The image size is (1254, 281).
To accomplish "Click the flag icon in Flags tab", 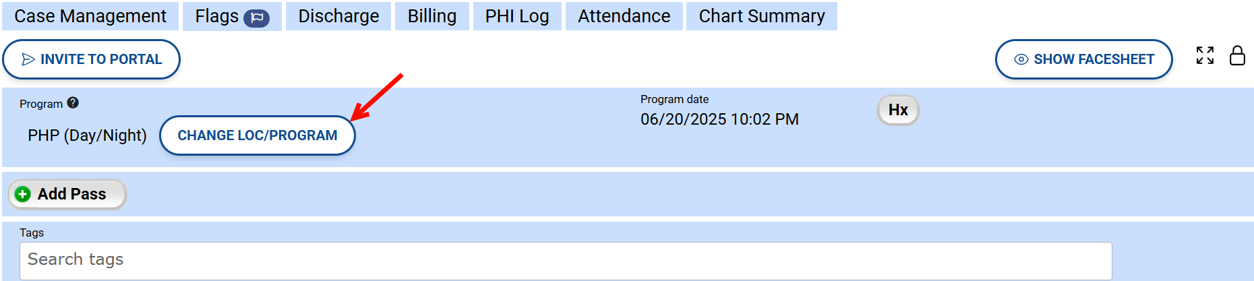I will (256, 18).
